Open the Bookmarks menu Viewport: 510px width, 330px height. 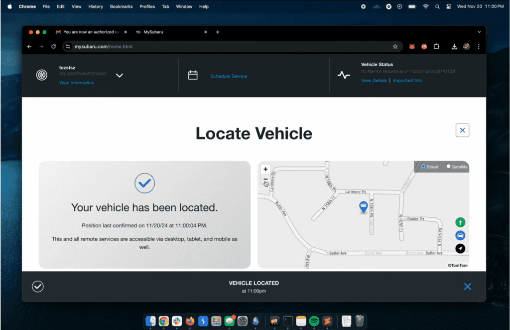[122, 6]
